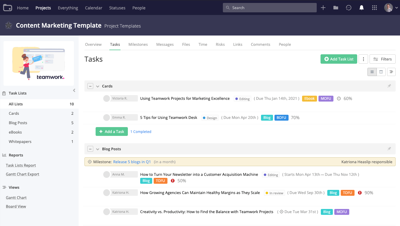Image resolution: width=400 pixels, height=226 pixels.
Task: Open the apps grid icon
Action: [374, 8]
